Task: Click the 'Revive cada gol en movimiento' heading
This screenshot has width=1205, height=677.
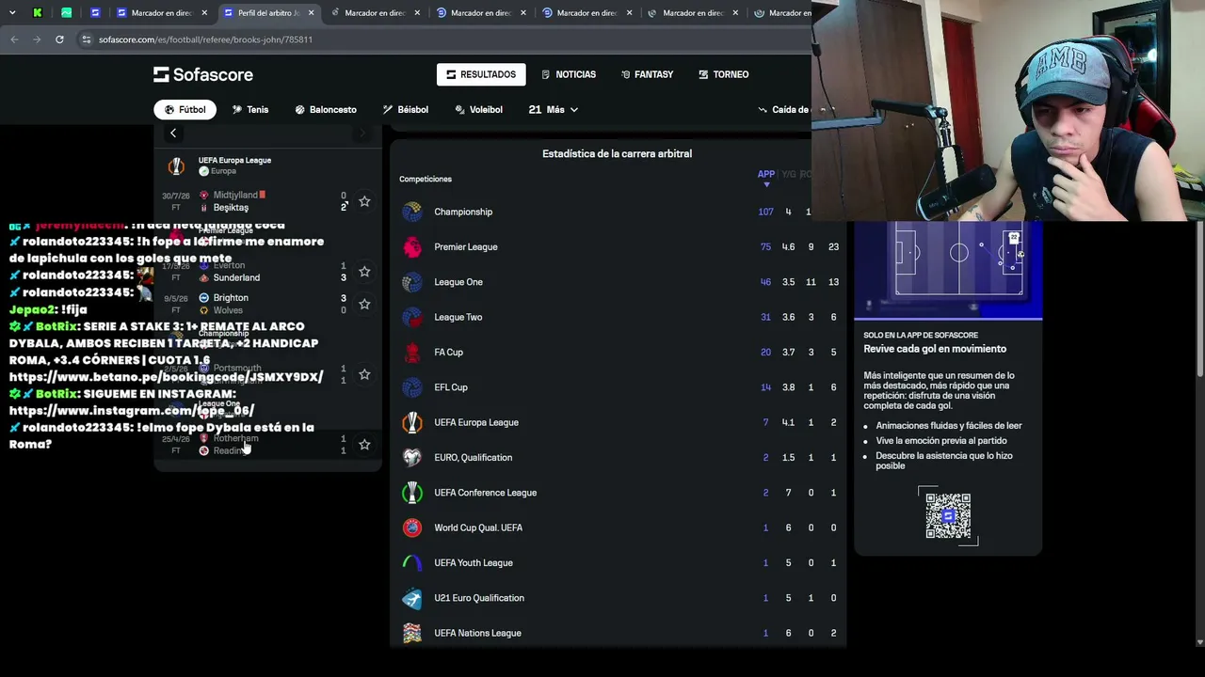Action: (935, 349)
